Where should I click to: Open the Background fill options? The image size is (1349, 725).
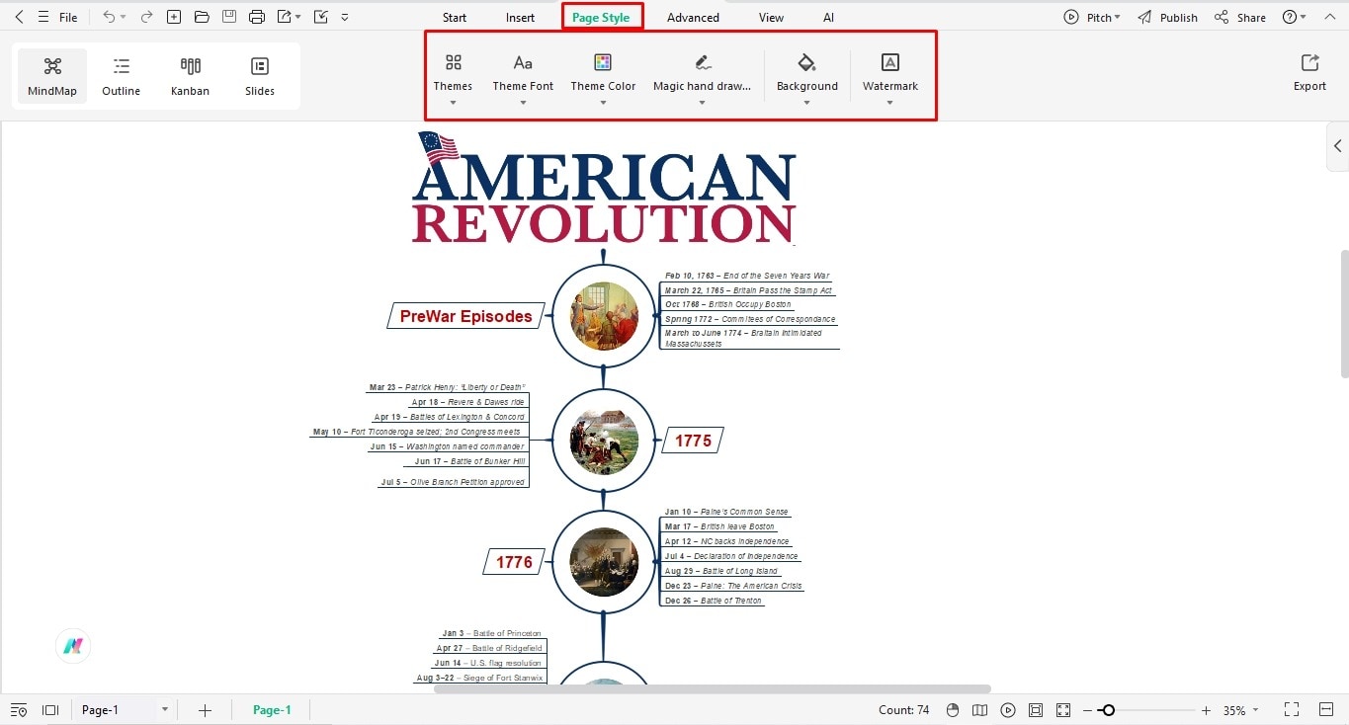(x=806, y=78)
